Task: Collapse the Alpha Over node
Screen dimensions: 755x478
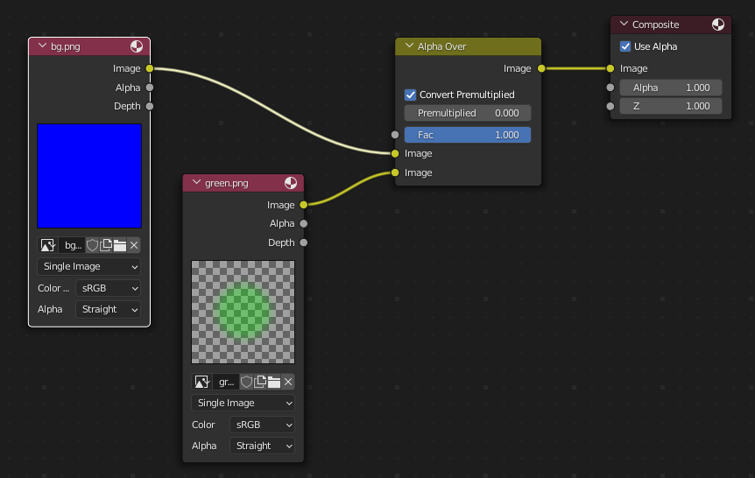Action: (x=407, y=46)
